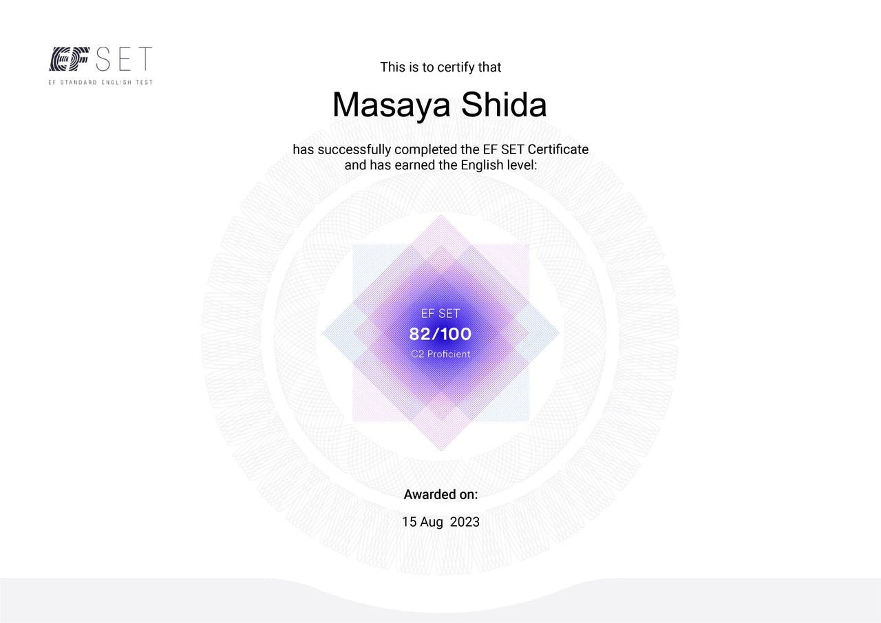The height and width of the screenshot is (623, 881).
Task: Select the name Masaya Shida
Action: [439, 105]
